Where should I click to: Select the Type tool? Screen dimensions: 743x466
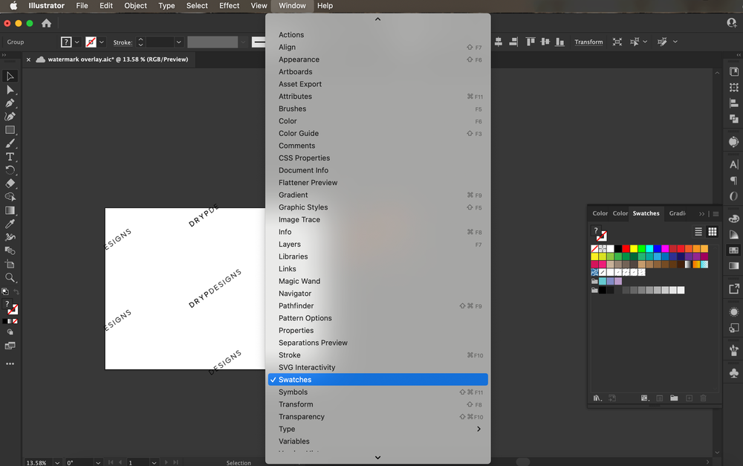10,156
